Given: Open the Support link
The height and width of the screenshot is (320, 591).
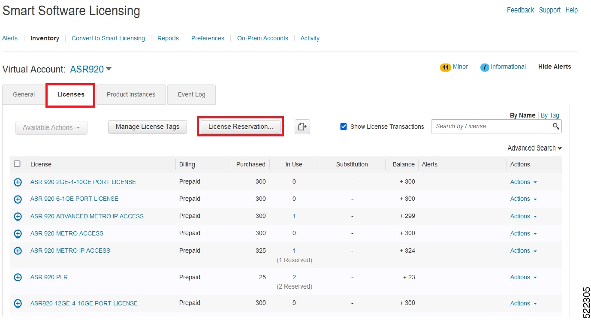Looking at the screenshot, I should pos(550,10).
